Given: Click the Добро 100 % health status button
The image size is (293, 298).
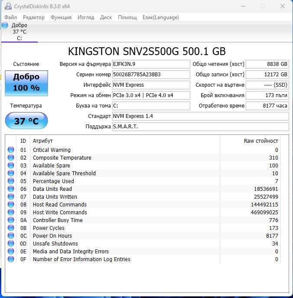Looking at the screenshot, I should coord(26,83).
